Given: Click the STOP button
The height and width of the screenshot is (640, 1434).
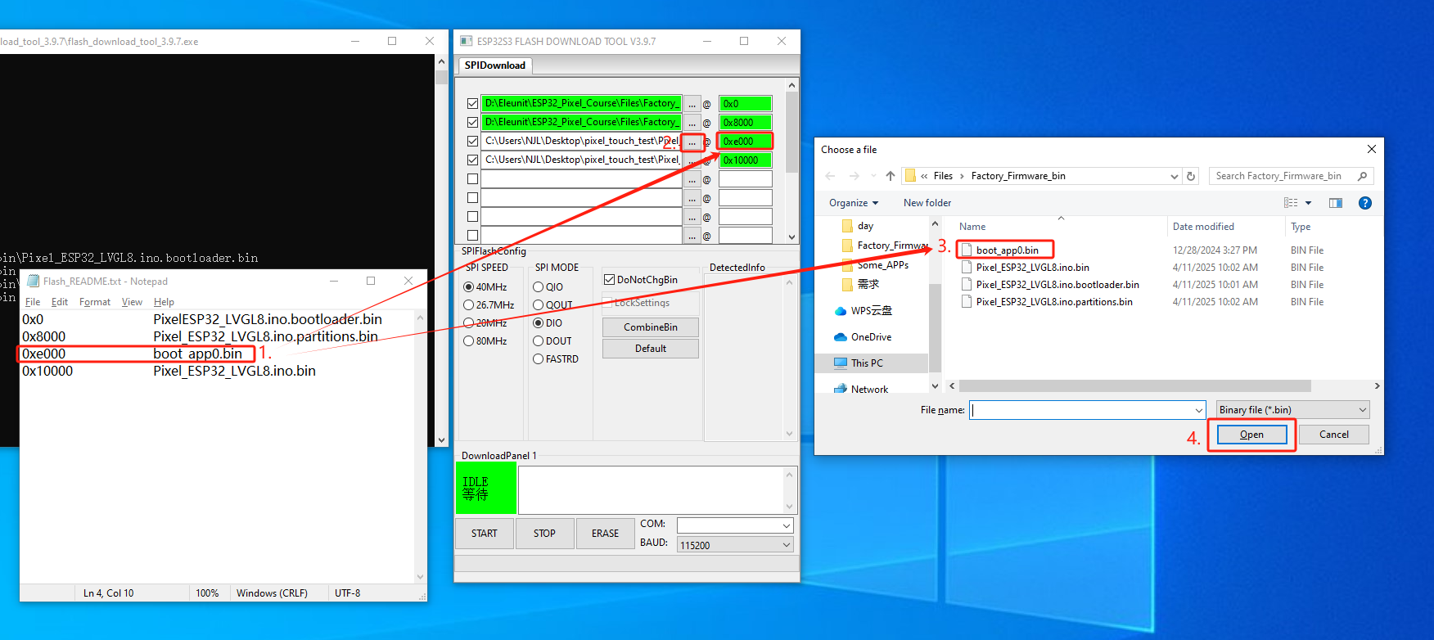Looking at the screenshot, I should (544, 534).
